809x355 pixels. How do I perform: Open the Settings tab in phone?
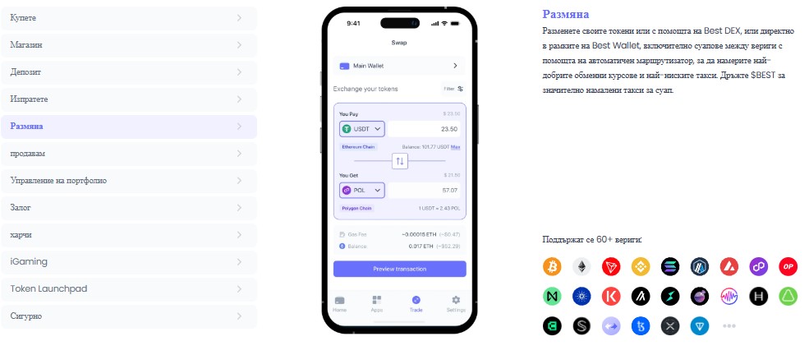pyautogui.click(x=456, y=304)
